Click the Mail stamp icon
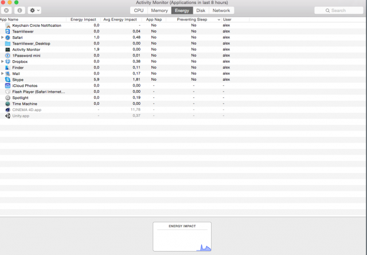 tap(7, 74)
